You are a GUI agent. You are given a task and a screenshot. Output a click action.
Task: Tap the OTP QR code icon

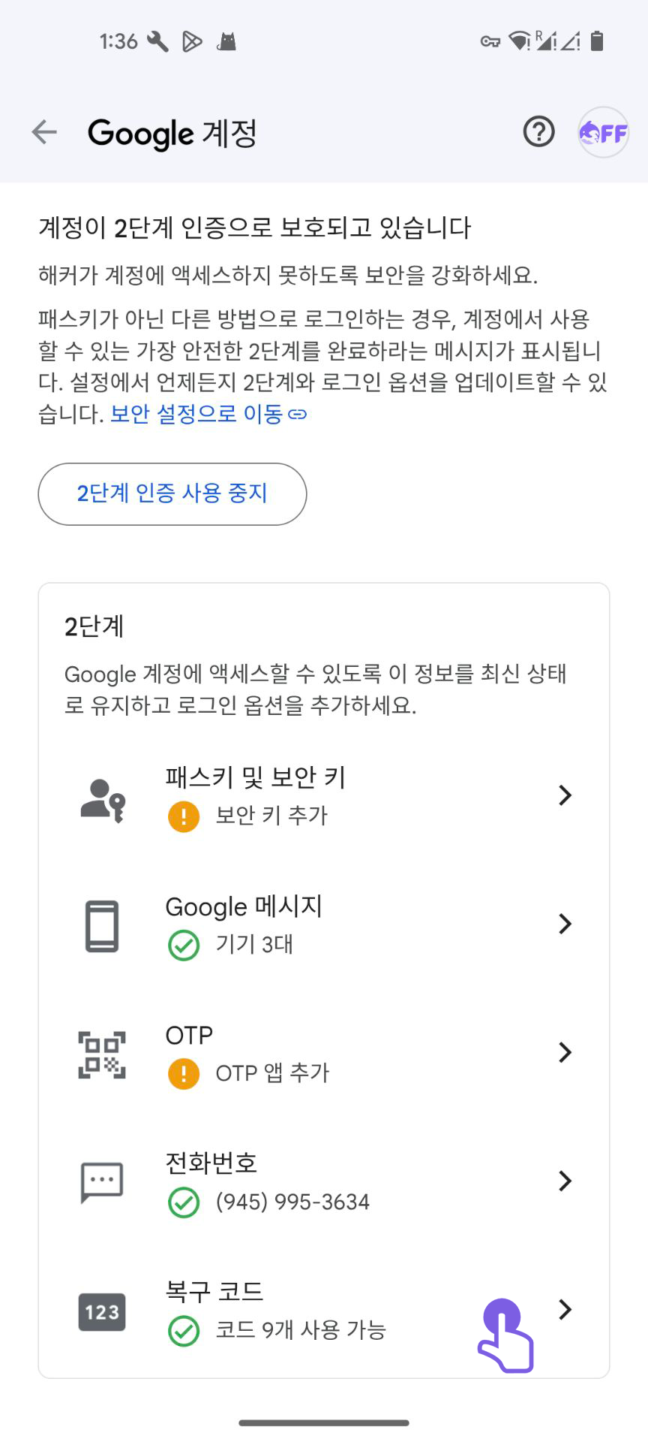point(102,1054)
